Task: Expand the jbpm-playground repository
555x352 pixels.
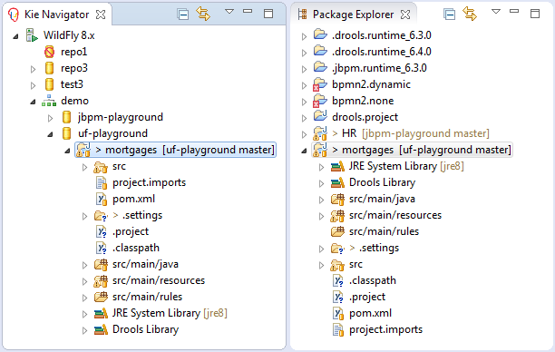Action: coord(50,118)
